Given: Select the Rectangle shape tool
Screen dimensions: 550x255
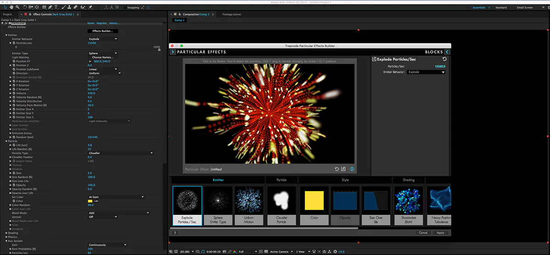Looking at the screenshot, I should 44,7.
